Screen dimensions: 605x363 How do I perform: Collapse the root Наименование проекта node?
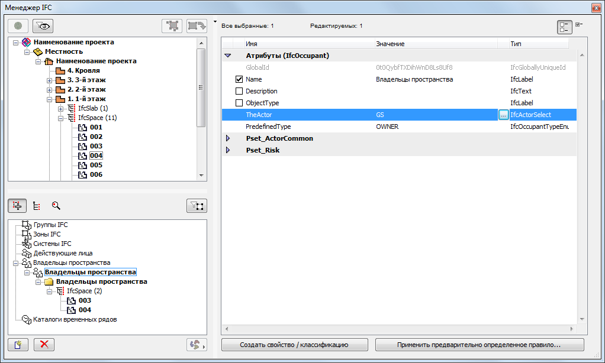15,43
